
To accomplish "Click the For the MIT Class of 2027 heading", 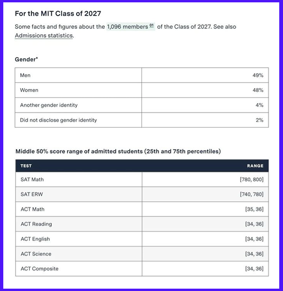I will click(x=58, y=14).
